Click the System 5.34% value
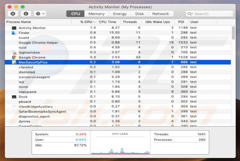 (x=81, y=134)
